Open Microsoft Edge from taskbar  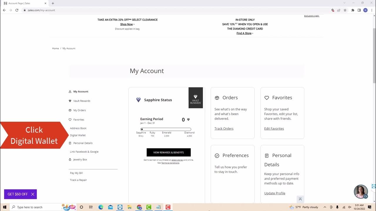click(x=101, y=207)
